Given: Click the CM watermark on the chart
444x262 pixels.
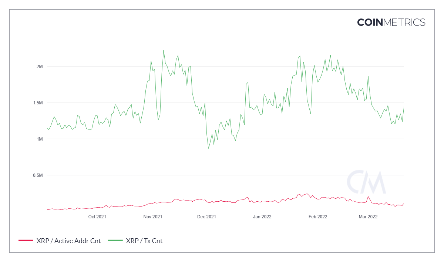Looking at the screenshot, I should point(366,182).
